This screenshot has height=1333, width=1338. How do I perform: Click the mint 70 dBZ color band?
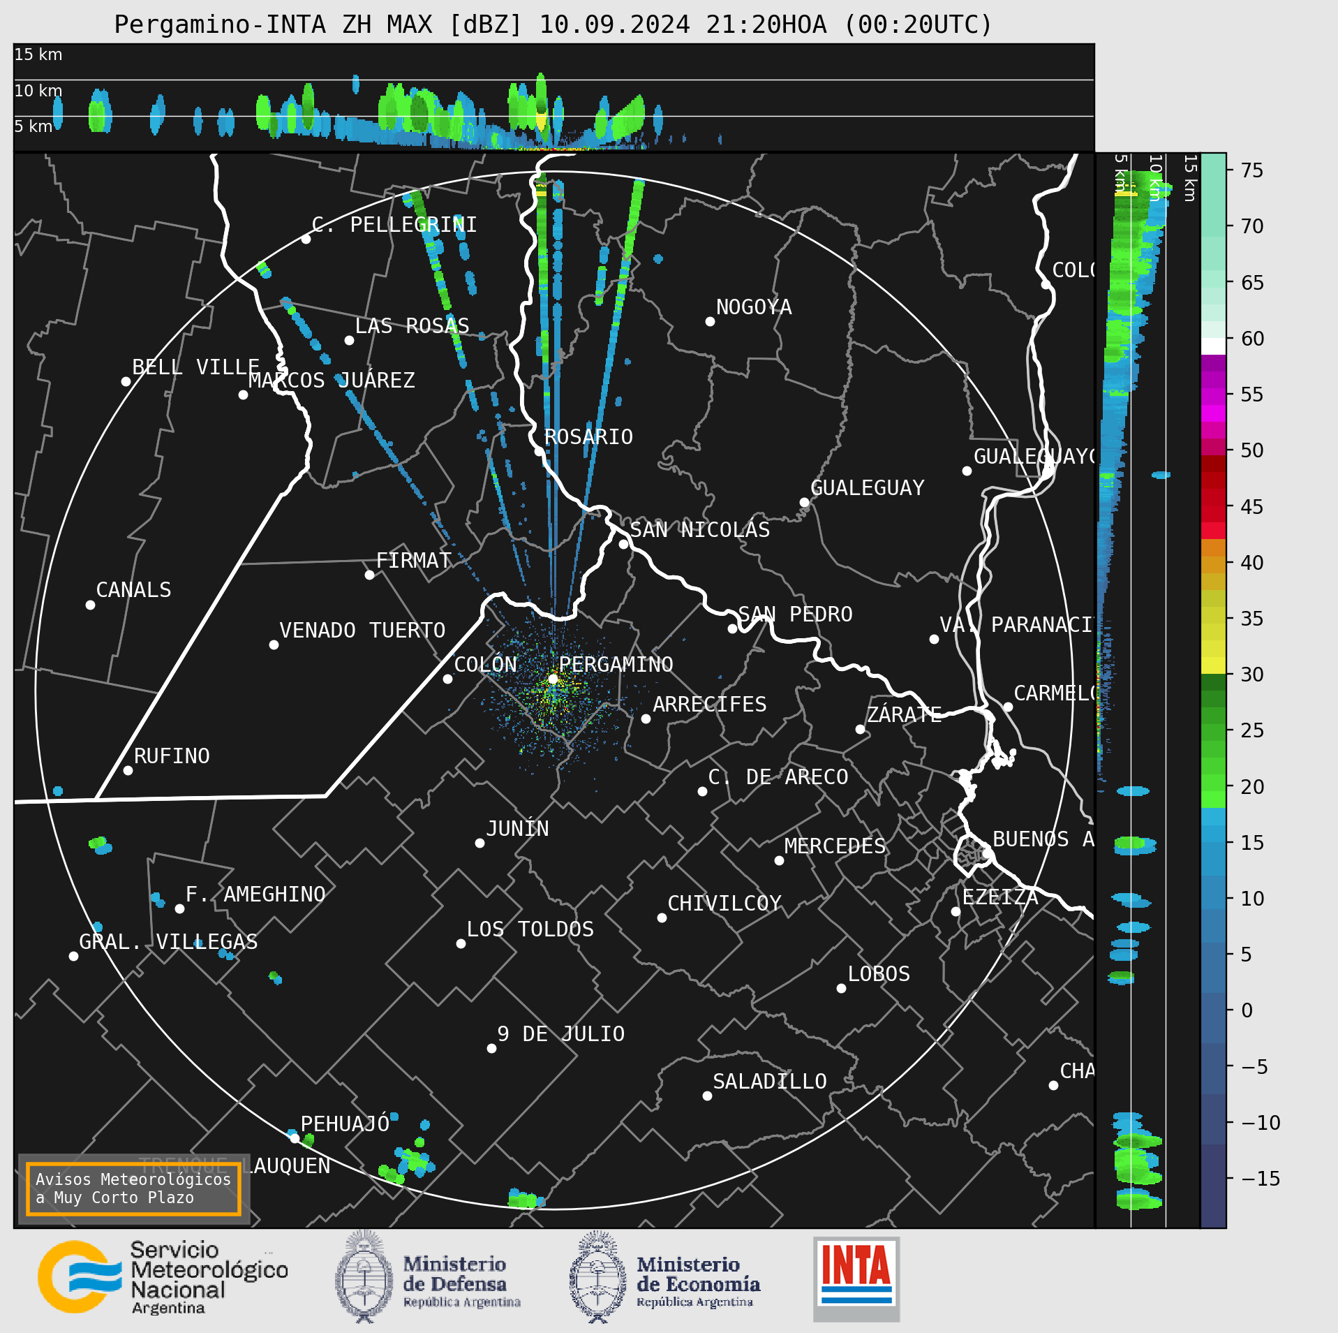1213,228
